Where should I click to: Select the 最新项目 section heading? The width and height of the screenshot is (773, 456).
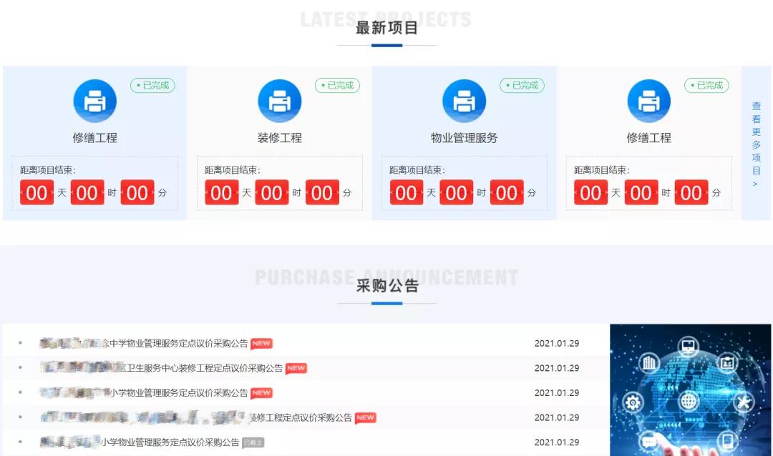(x=386, y=26)
